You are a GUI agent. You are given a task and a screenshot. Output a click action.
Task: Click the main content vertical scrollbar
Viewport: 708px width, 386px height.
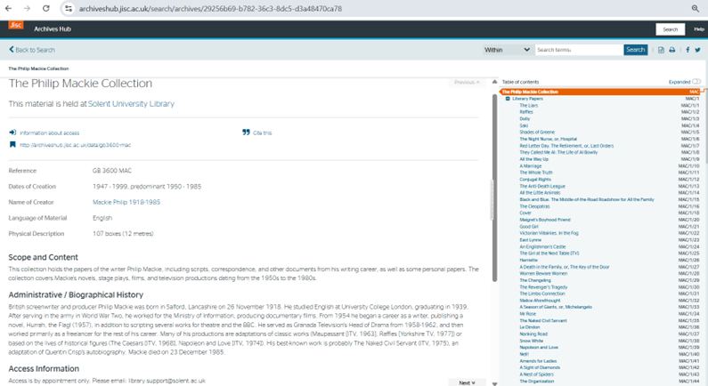click(494, 187)
